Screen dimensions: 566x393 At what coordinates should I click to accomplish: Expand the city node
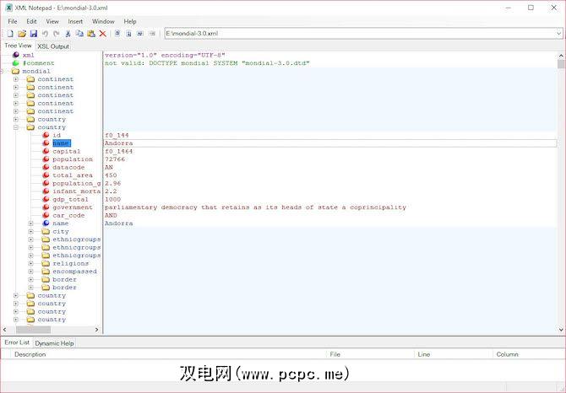pos(31,232)
